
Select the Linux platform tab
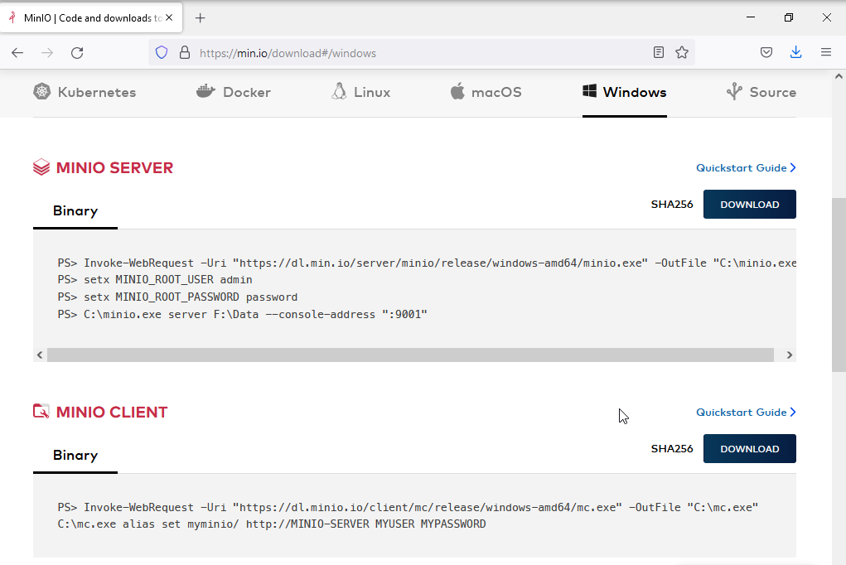[360, 92]
